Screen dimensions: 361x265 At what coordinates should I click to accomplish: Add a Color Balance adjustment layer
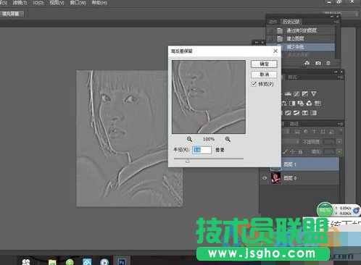(x=283, y=104)
